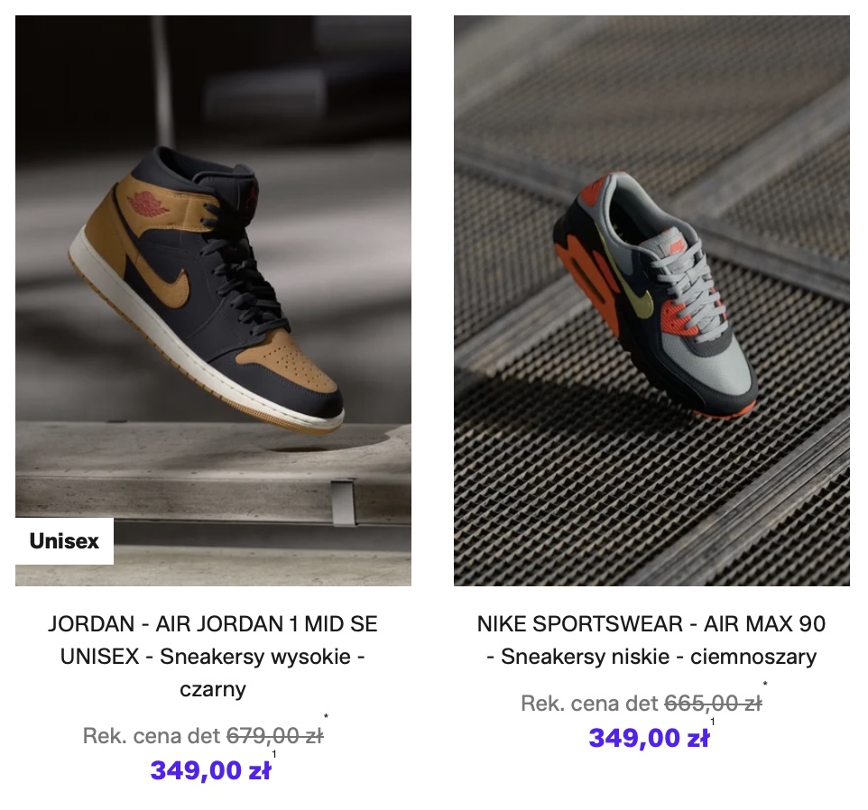Click the asterisk footnote next to 665,00 zł

(765, 685)
